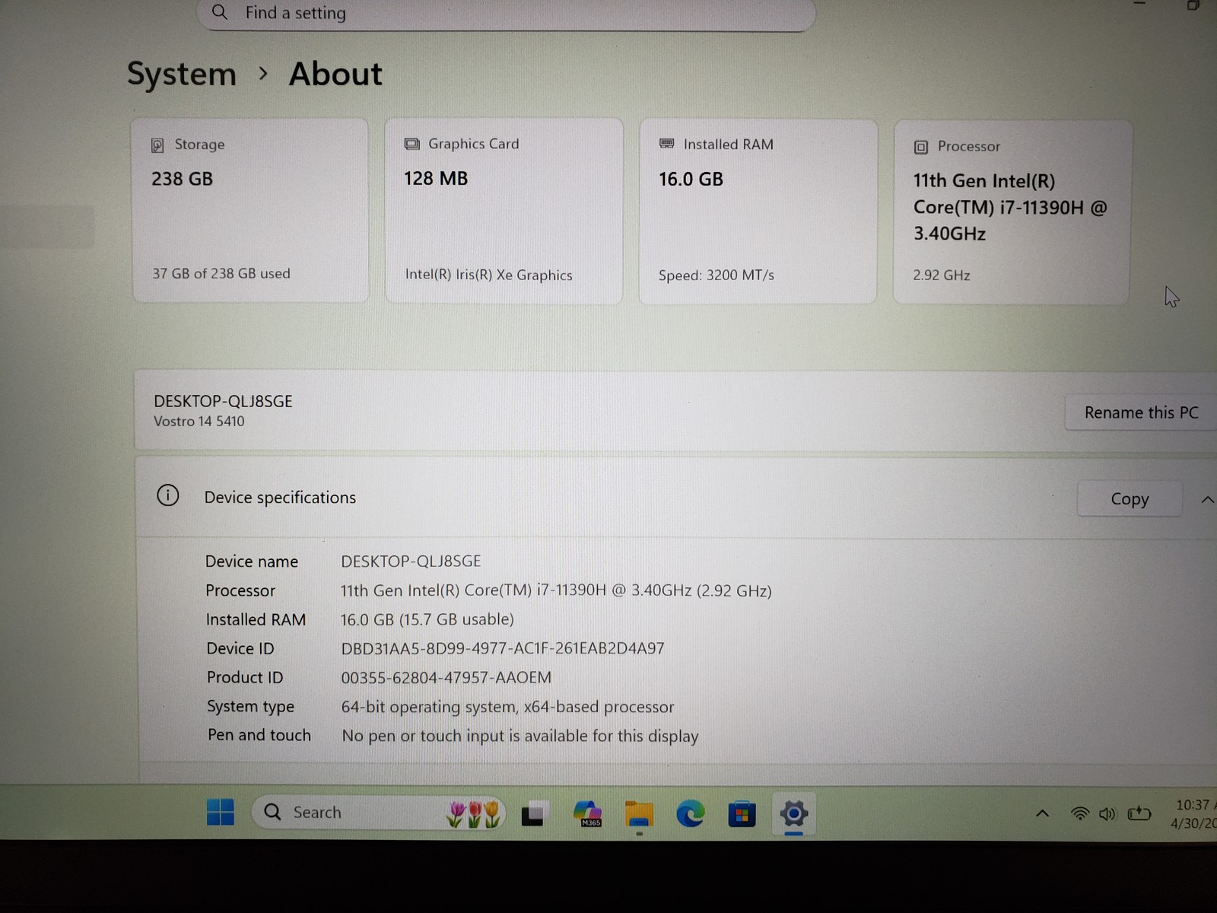1217x913 pixels.
Task: Click the 11th Gen Intel processor card text
Action: pyautogui.click(x=1010, y=207)
